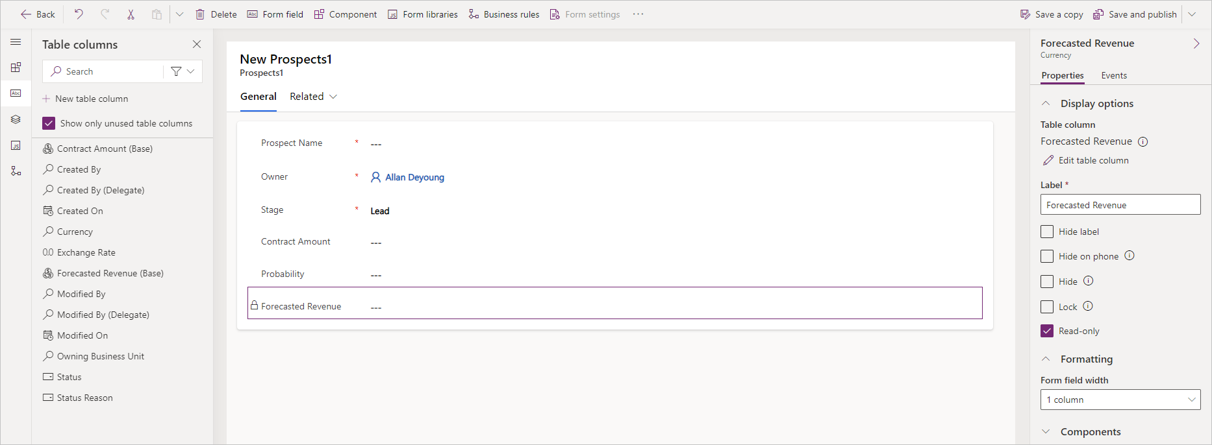The width and height of the screenshot is (1212, 445).
Task: Click the lock icon beside Forecasted Revenue
Action: [x=255, y=306]
